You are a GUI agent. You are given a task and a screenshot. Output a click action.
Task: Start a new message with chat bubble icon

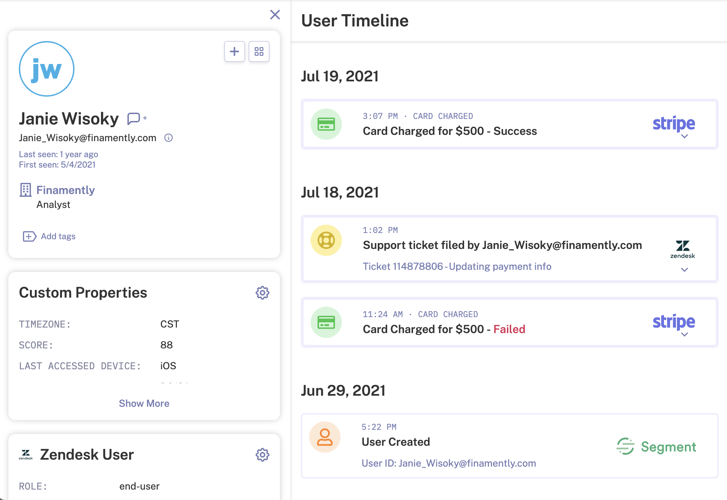137,119
